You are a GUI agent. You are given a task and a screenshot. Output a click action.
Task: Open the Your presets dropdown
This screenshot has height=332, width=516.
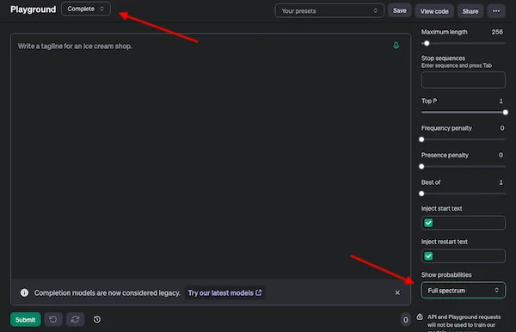329,11
